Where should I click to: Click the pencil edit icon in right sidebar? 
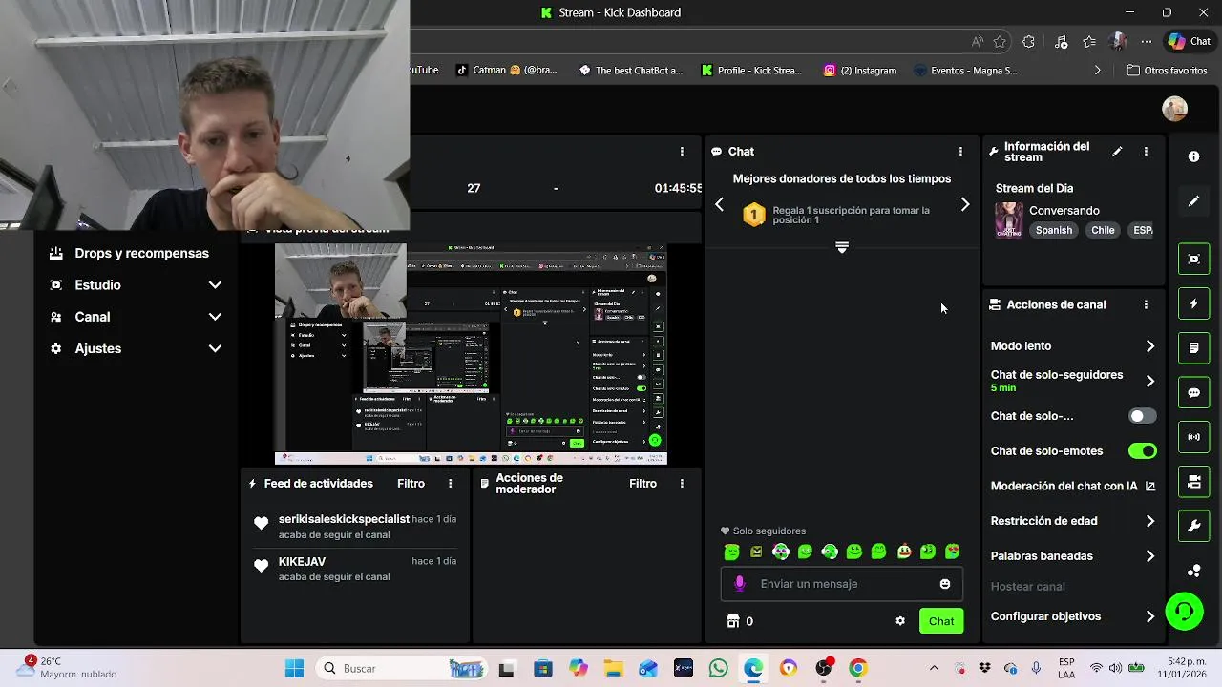click(1193, 201)
